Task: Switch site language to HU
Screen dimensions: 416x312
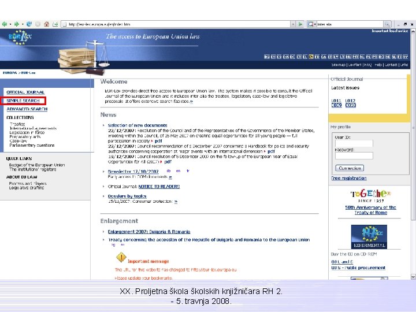Action: 348,57
